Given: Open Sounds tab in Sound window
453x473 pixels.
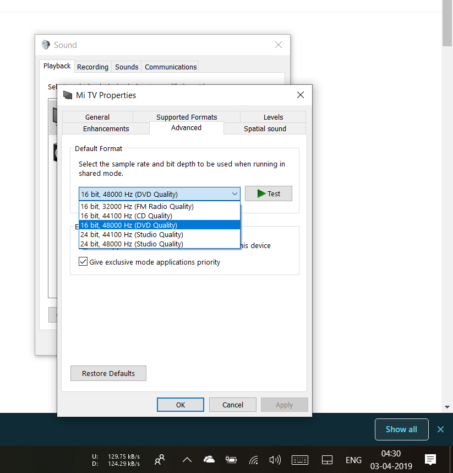Looking at the screenshot, I should pos(127,67).
